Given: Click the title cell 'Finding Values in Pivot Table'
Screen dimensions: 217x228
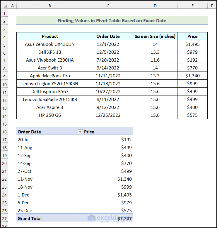Looking at the screenshot, I should point(112,21).
